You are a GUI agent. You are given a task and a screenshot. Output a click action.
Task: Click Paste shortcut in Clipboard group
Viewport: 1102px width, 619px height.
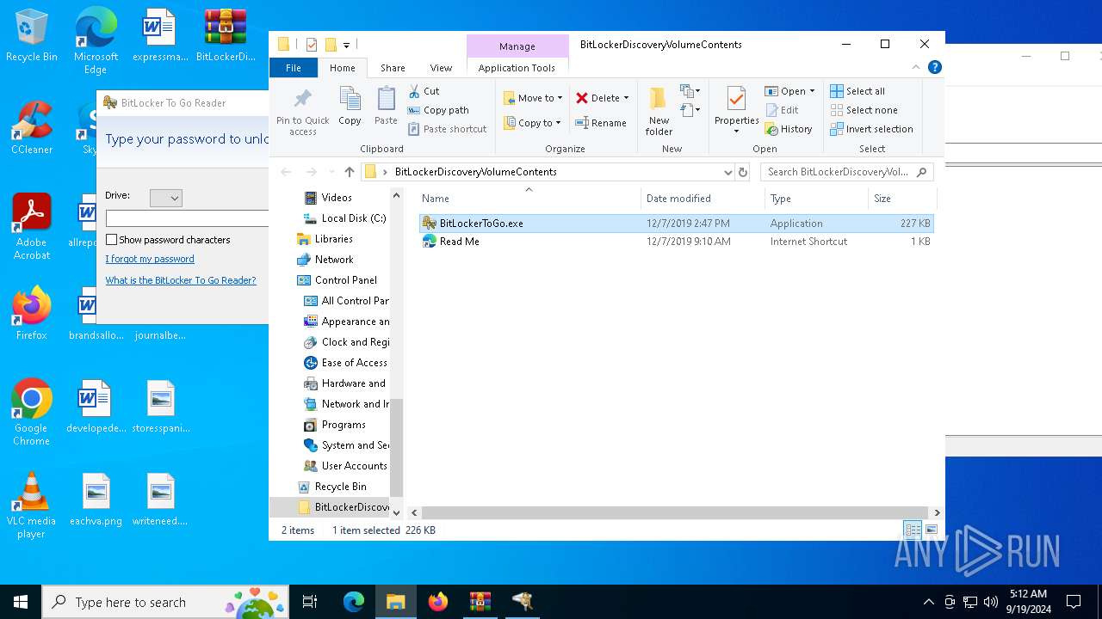coord(448,129)
